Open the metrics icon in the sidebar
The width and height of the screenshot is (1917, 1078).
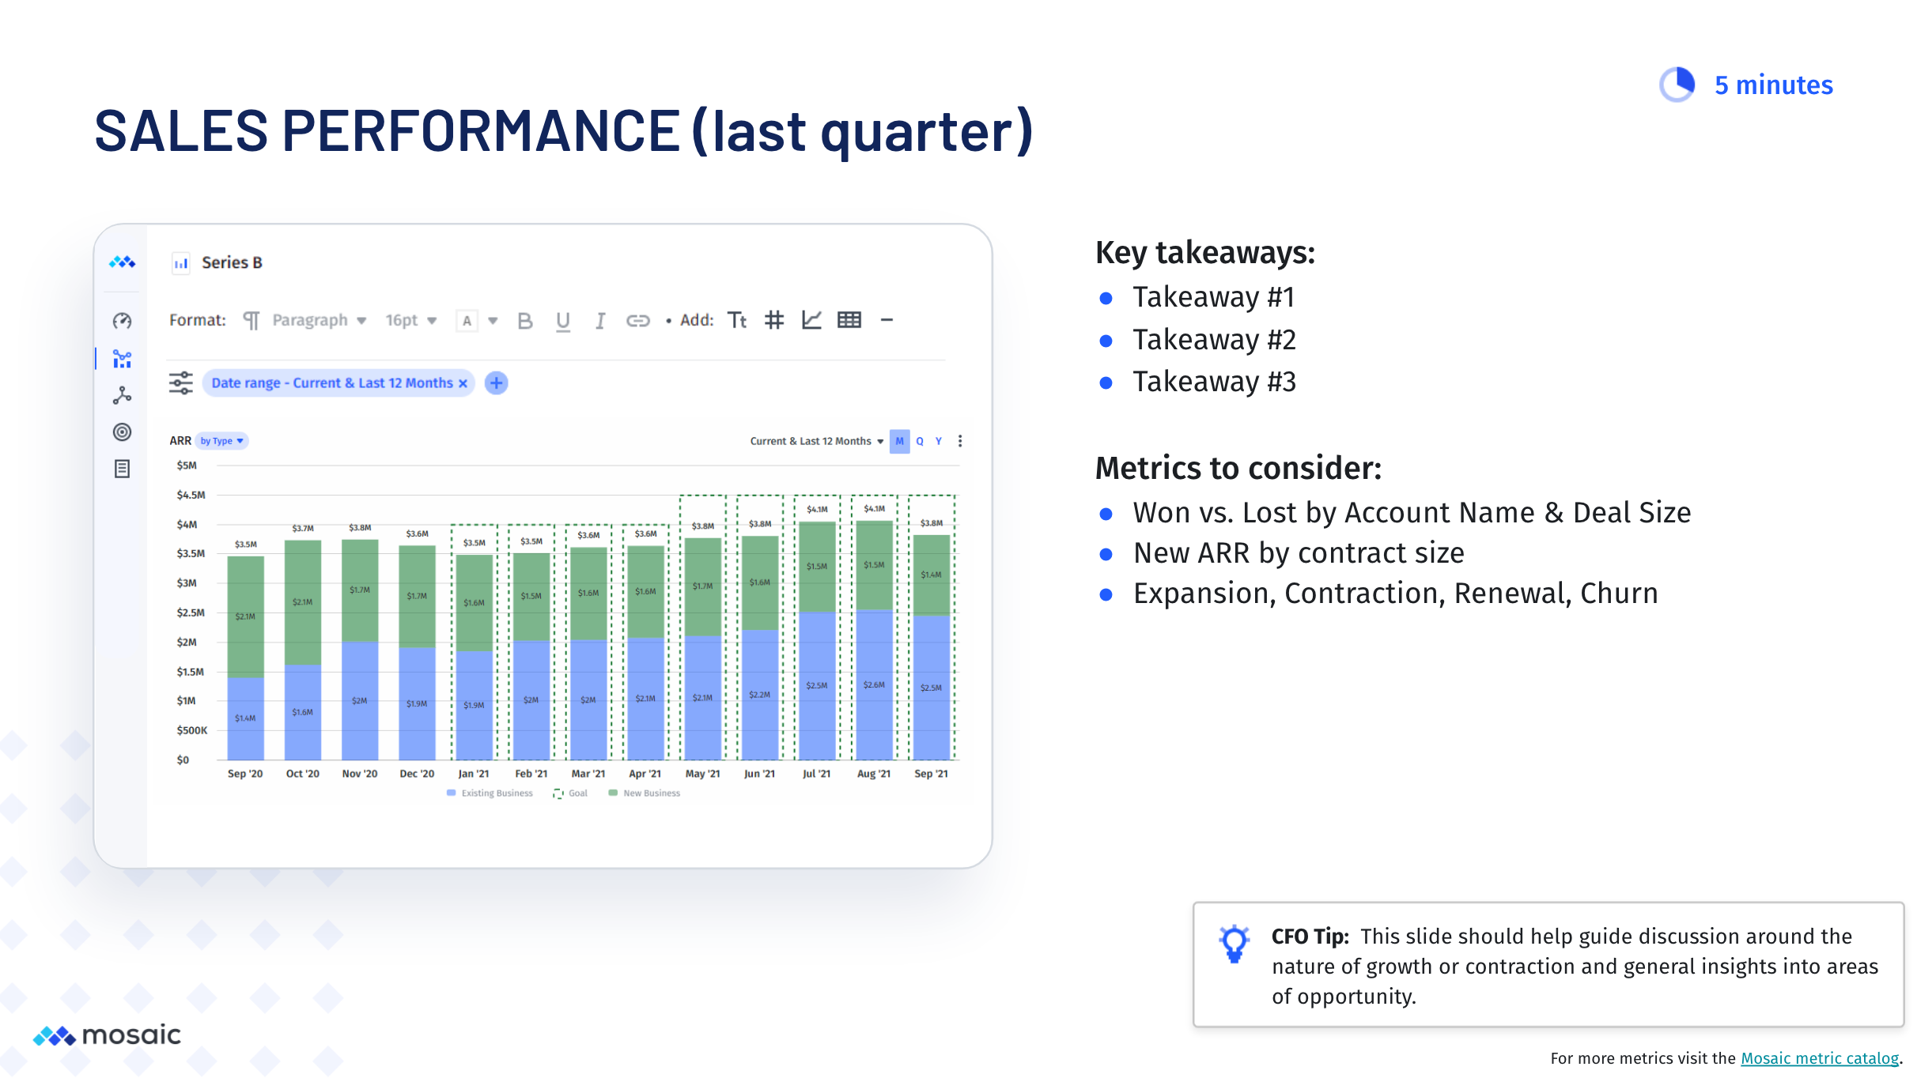click(x=122, y=360)
